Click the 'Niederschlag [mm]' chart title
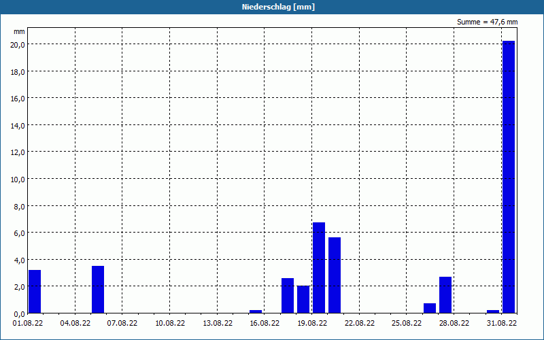The height and width of the screenshot is (340, 544). tap(278, 7)
